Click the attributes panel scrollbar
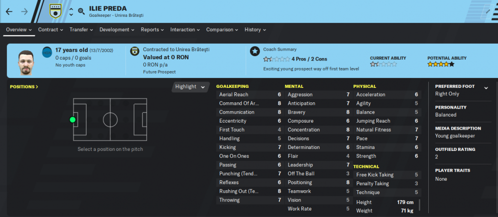Screen dimensions: 498x217 click(419, 205)
